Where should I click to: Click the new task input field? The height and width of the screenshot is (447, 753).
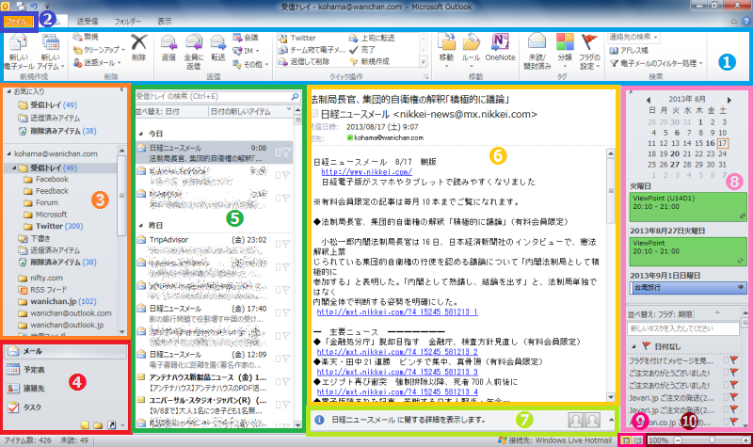(683, 328)
